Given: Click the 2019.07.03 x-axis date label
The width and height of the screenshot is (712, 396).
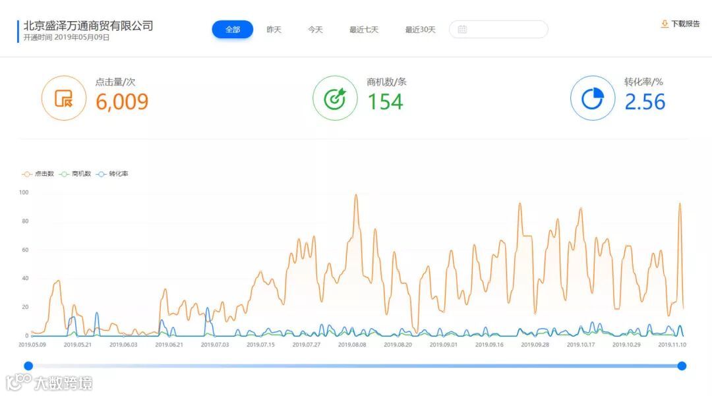Looking at the screenshot, I should pyautogui.click(x=215, y=345).
